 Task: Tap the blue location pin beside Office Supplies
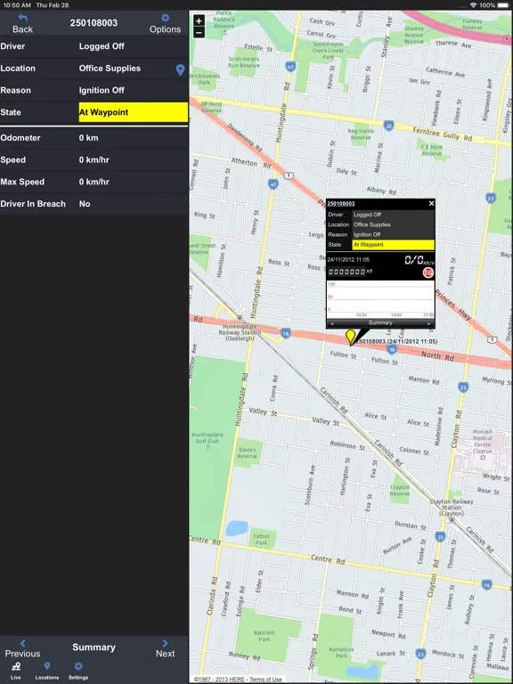pyautogui.click(x=180, y=69)
